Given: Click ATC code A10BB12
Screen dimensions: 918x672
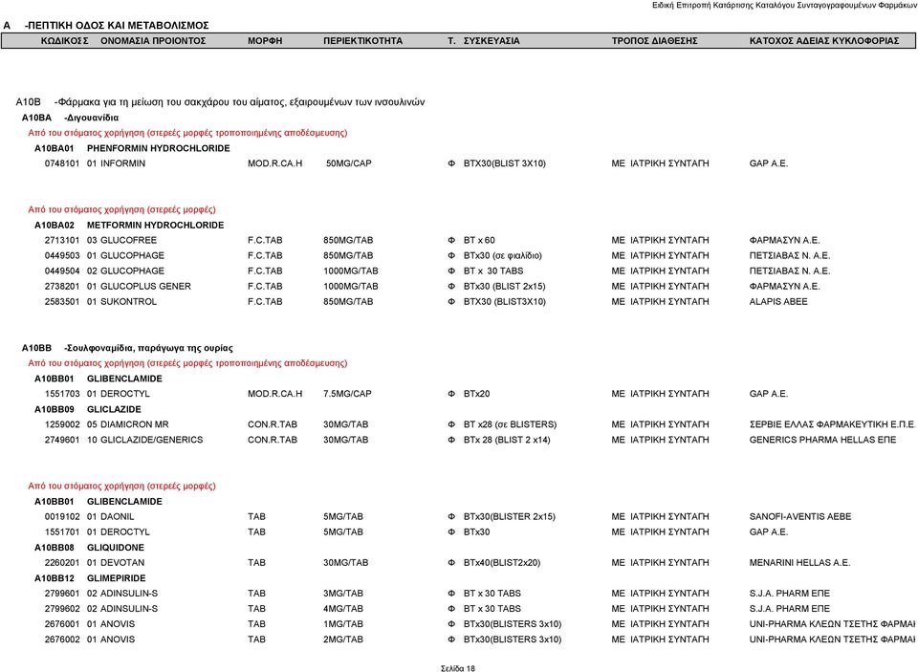Looking at the screenshot, I should tap(55, 578).
